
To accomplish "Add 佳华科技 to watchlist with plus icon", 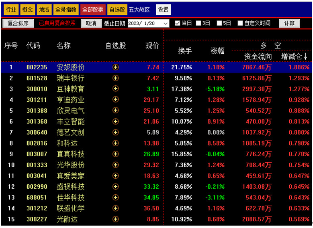I will click(x=115, y=197).
